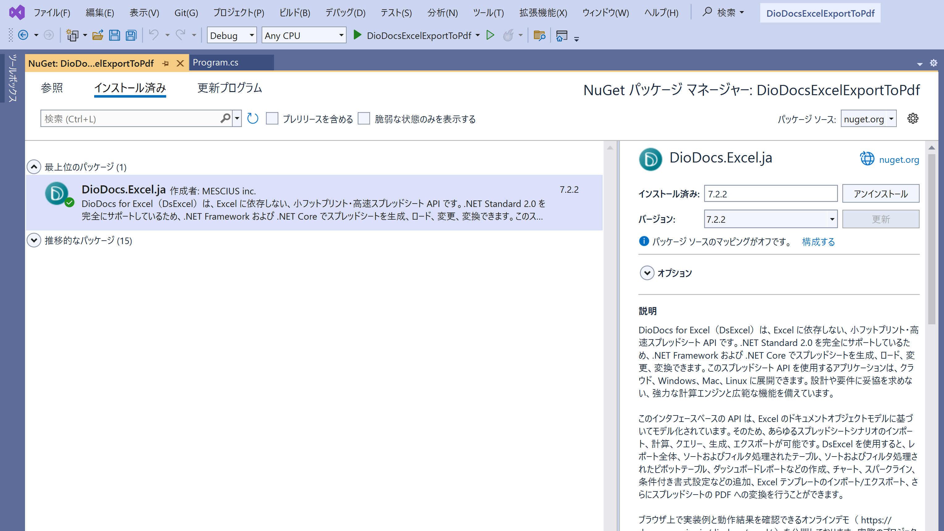Open the File menu
The height and width of the screenshot is (531, 944).
[52, 12]
